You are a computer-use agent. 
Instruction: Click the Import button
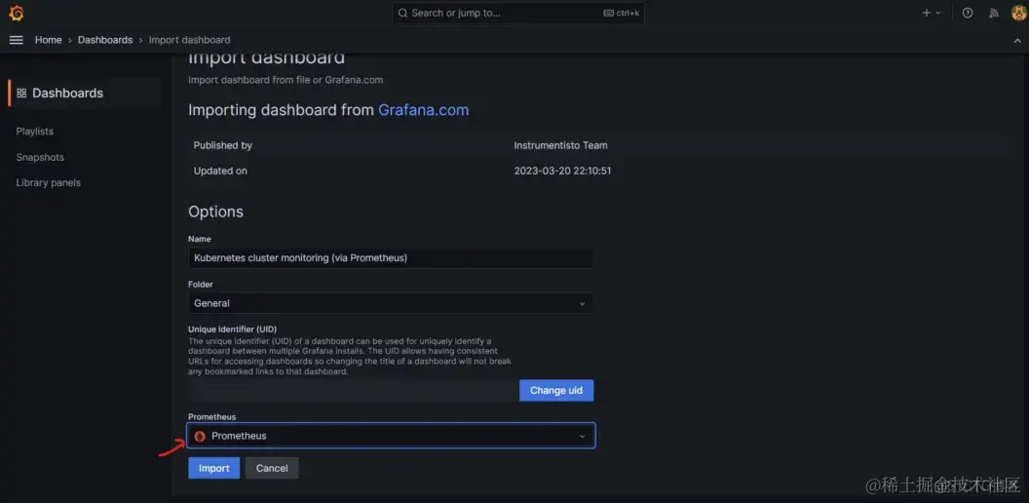(214, 468)
